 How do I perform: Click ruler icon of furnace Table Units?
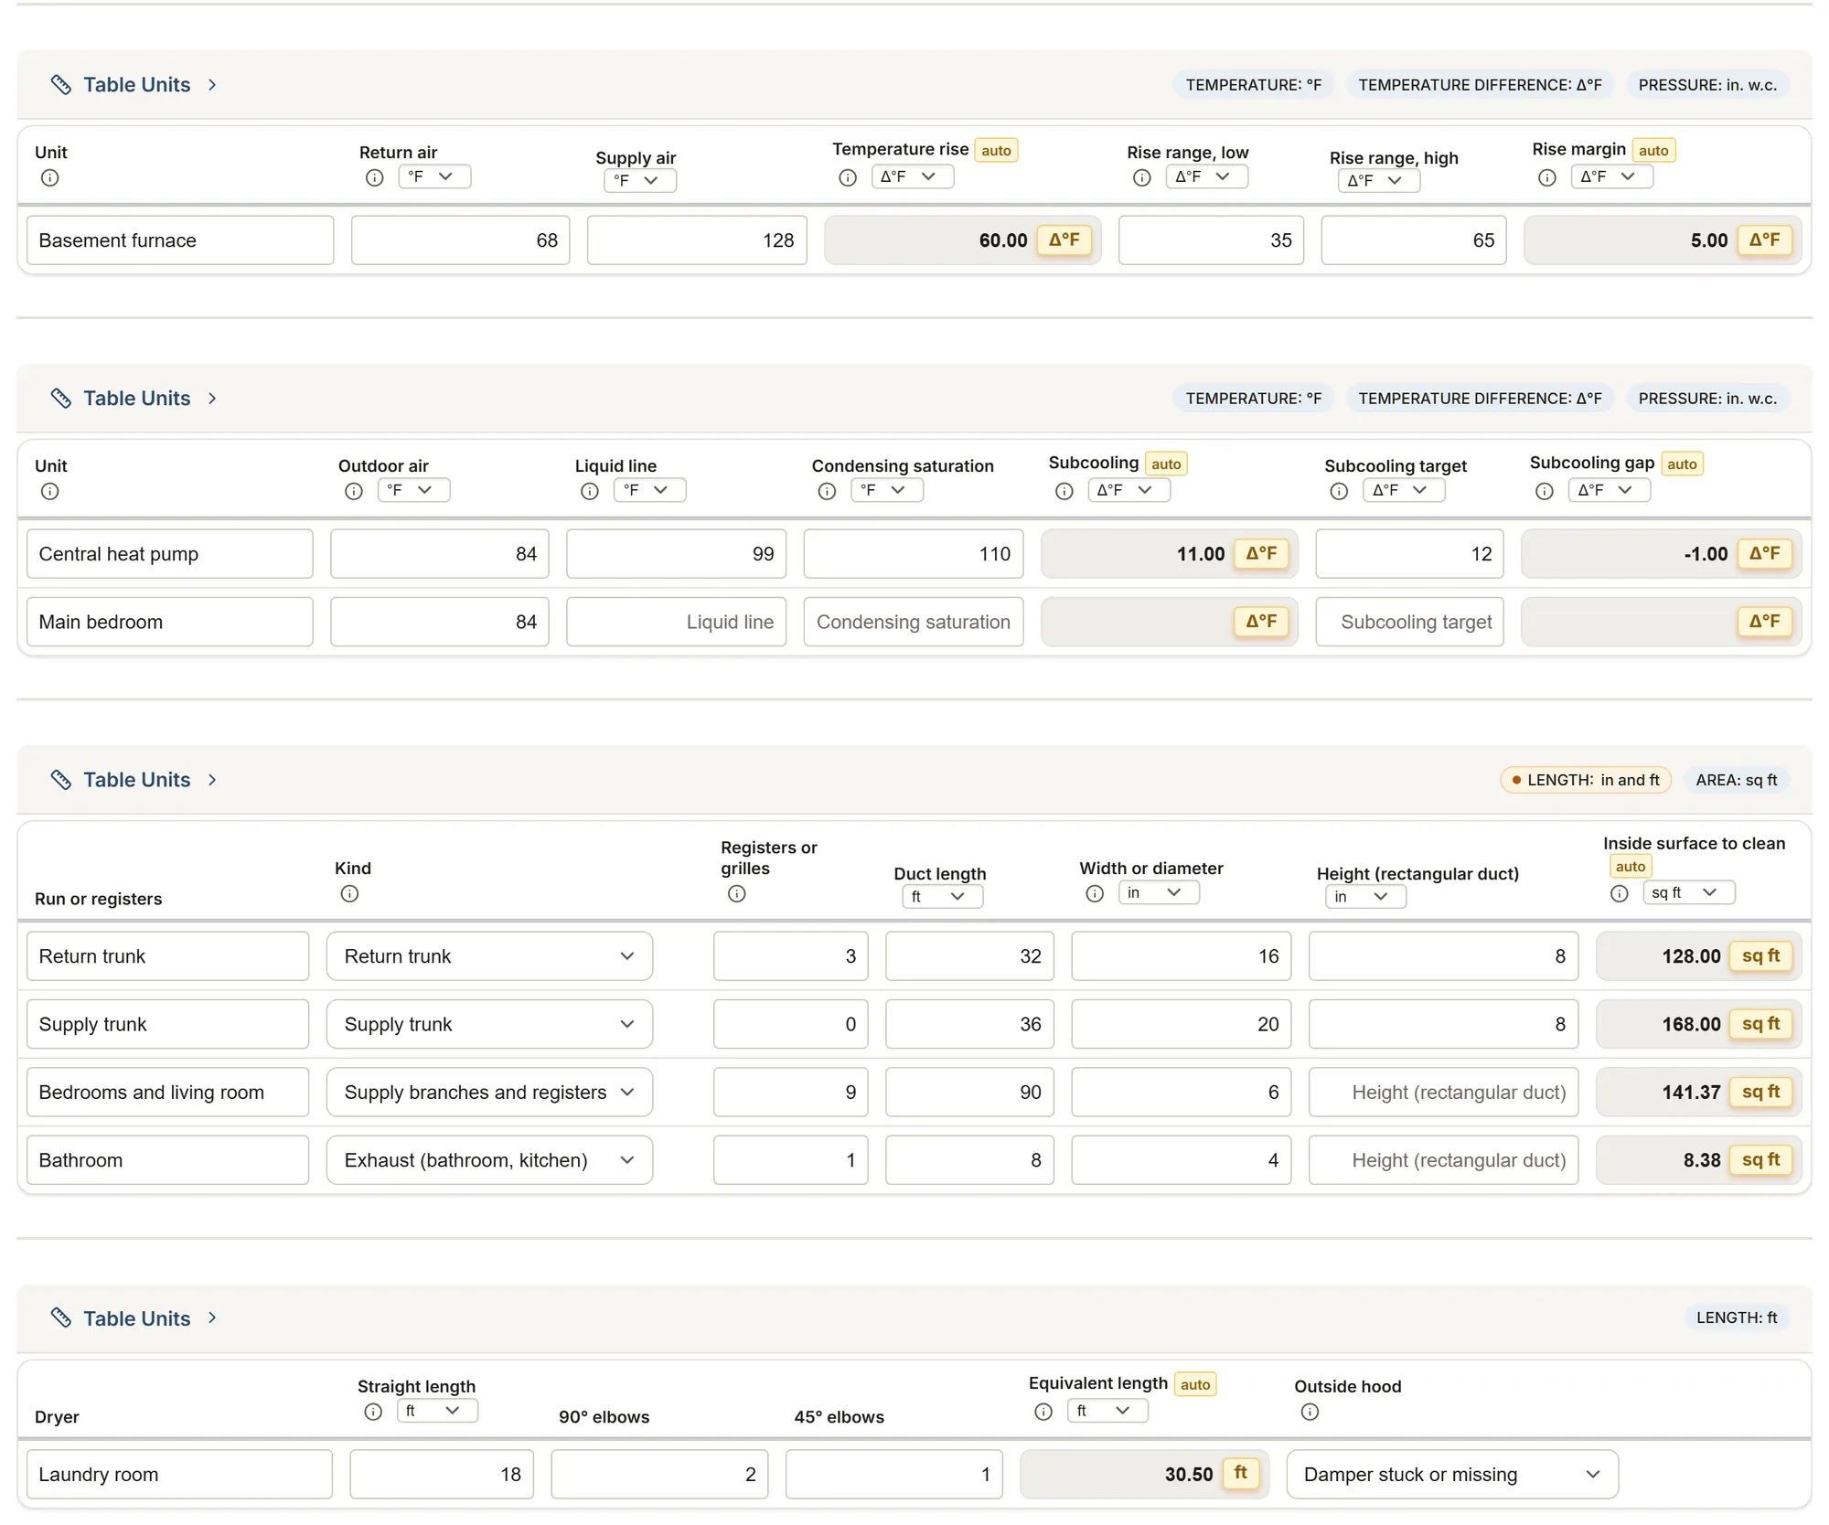coord(61,85)
